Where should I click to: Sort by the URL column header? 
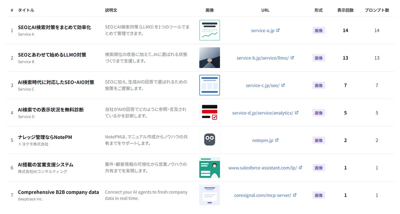coord(265,10)
